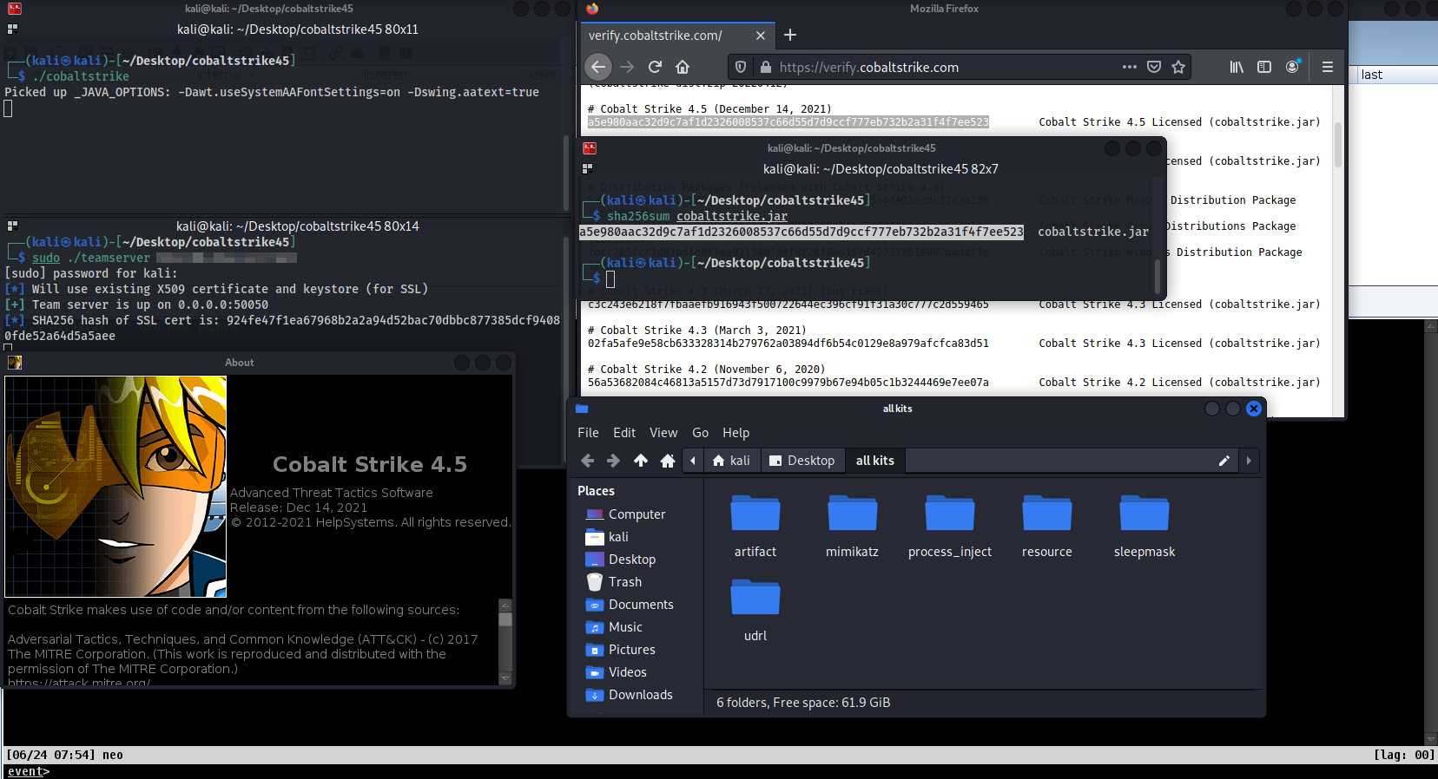Image resolution: width=1438 pixels, height=779 pixels.
Task: Reload the verify.cobaltstrike.com page
Action: [x=655, y=67]
